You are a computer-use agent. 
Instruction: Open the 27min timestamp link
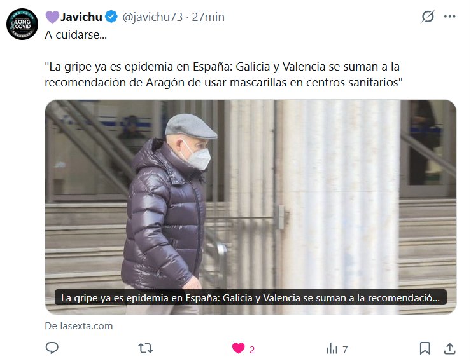point(208,17)
